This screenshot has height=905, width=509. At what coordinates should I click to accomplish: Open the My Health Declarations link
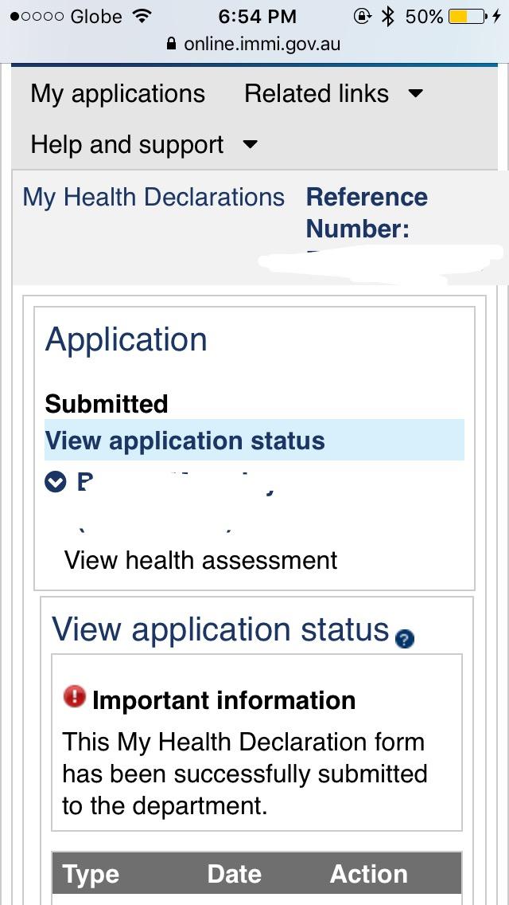pyautogui.click(x=153, y=198)
